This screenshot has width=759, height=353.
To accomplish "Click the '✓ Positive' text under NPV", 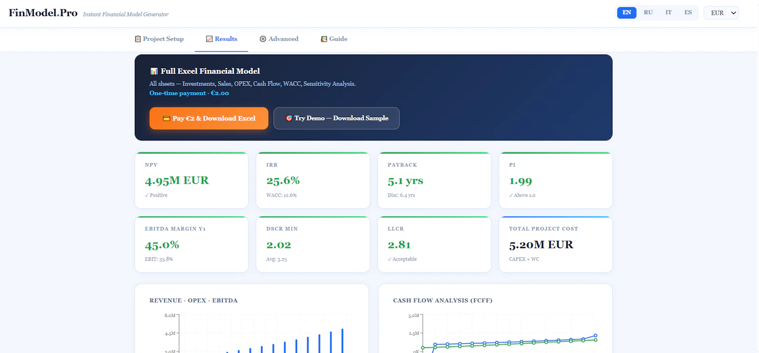I will click(x=156, y=195).
